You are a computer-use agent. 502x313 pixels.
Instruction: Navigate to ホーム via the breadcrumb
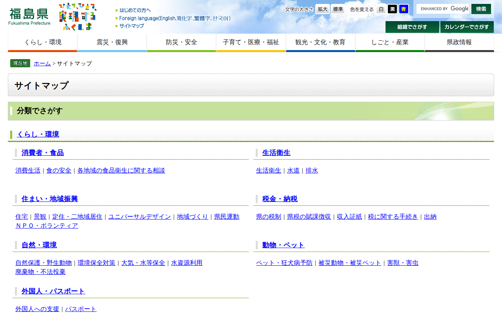pos(42,63)
